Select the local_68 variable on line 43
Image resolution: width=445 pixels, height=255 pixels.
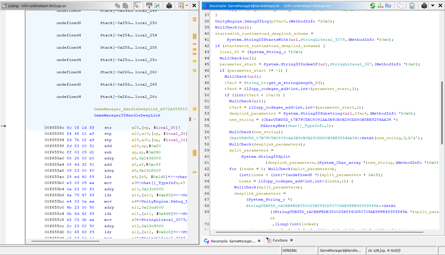(x=229, y=52)
